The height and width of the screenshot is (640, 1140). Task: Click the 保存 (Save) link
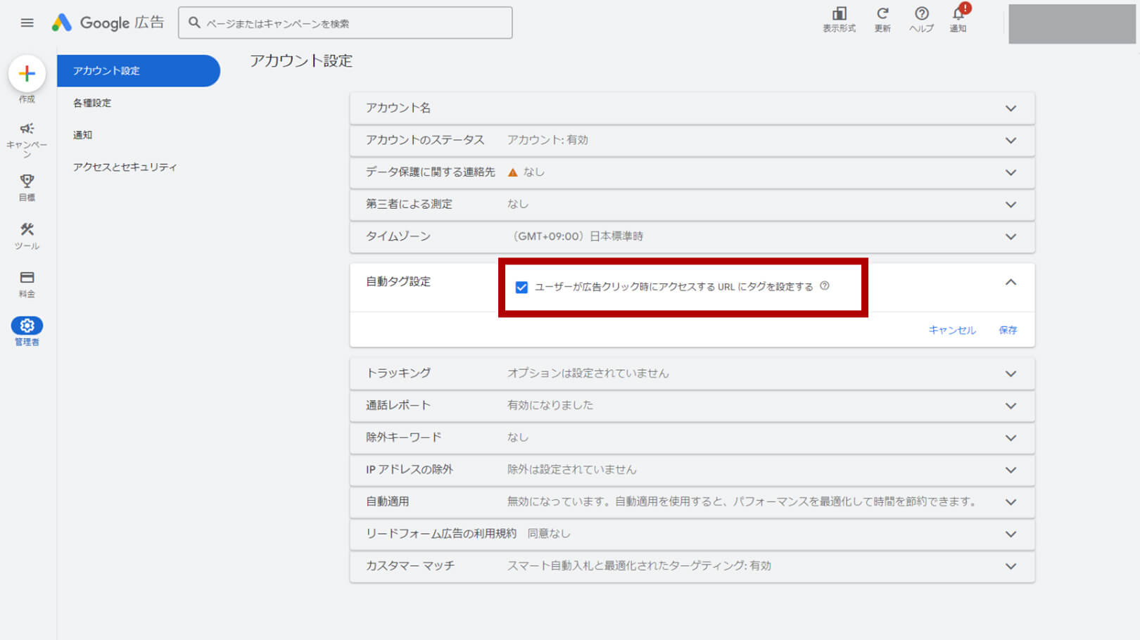(x=1008, y=330)
